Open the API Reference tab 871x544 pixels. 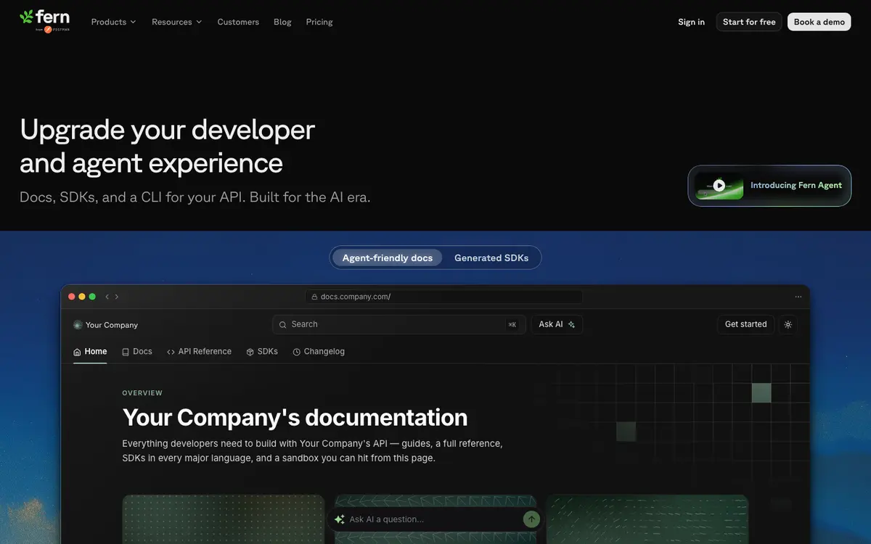tap(199, 352)
